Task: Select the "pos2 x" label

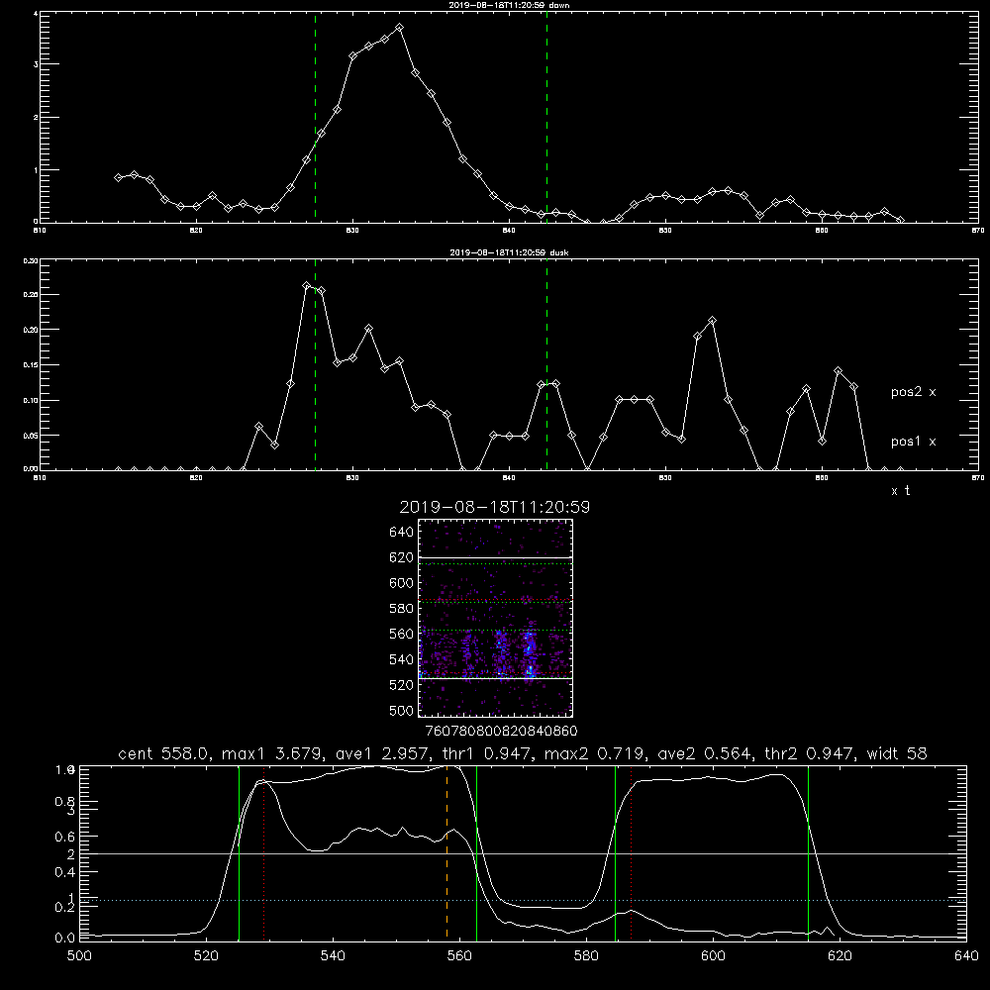Action: pyautogui.click(x=913, y=392)
